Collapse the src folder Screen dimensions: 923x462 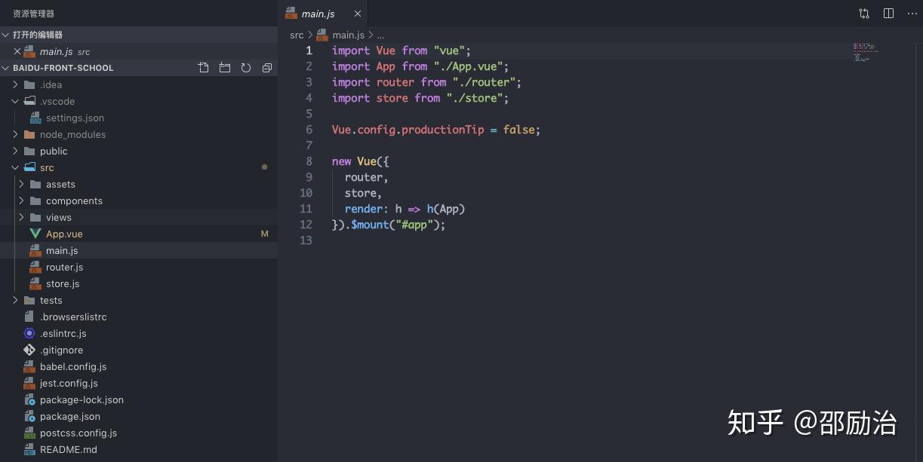pos(15,167)
